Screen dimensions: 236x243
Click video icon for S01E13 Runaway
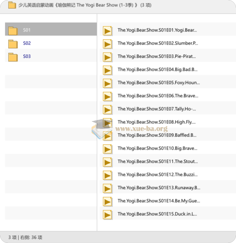[107, 188]
